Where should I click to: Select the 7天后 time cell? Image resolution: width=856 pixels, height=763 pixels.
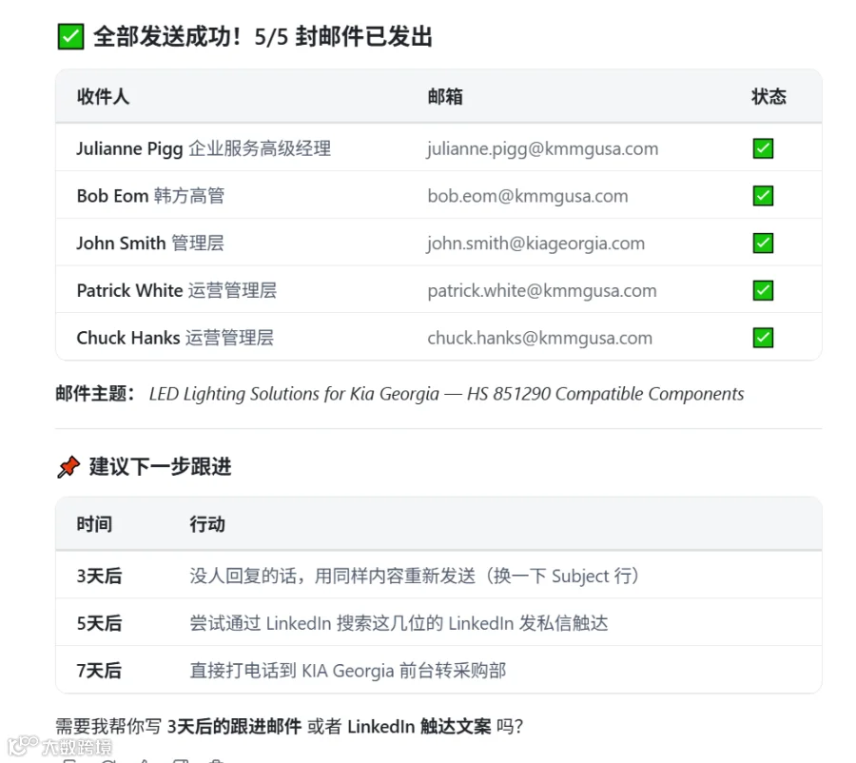(99, 671)
